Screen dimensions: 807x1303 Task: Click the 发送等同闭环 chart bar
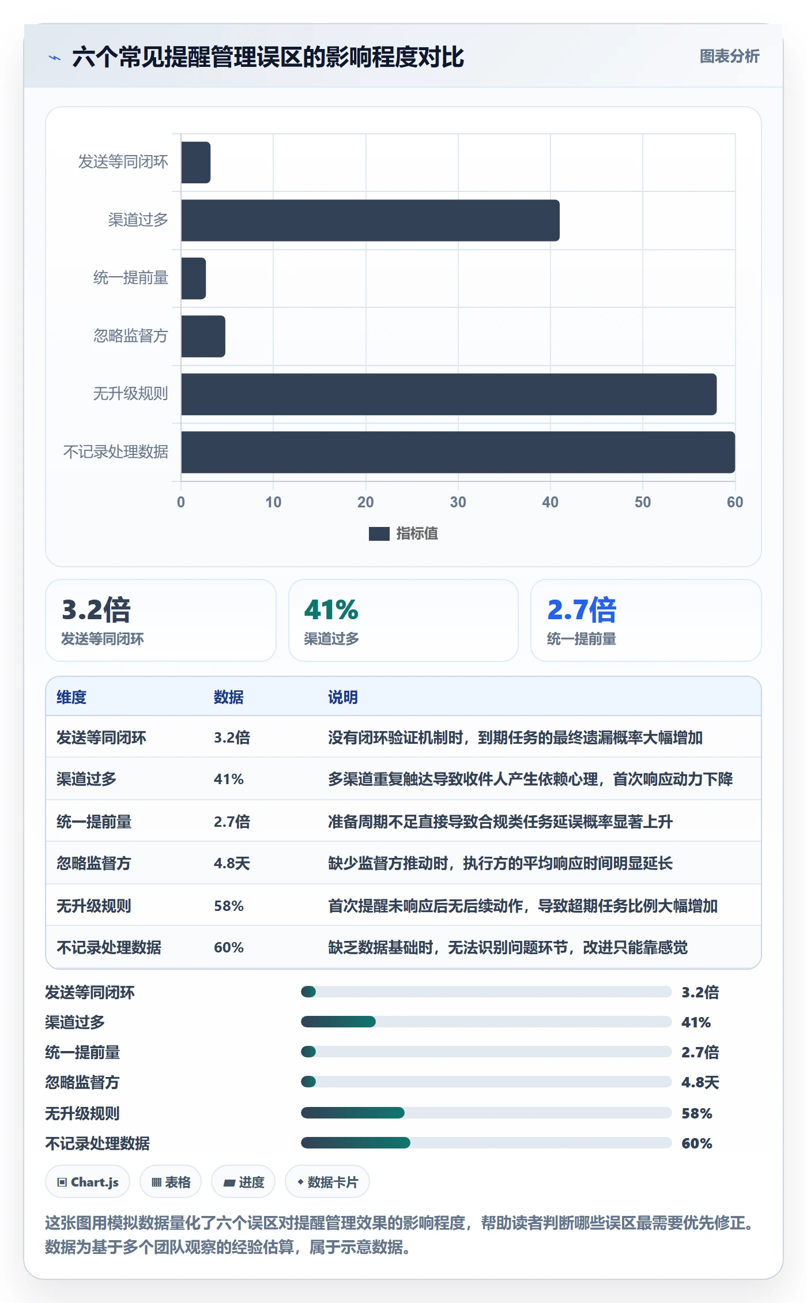196,163
